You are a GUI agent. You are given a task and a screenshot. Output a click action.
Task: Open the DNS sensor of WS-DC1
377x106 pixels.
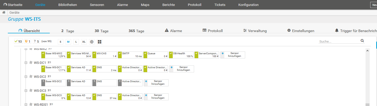point(105,69)
